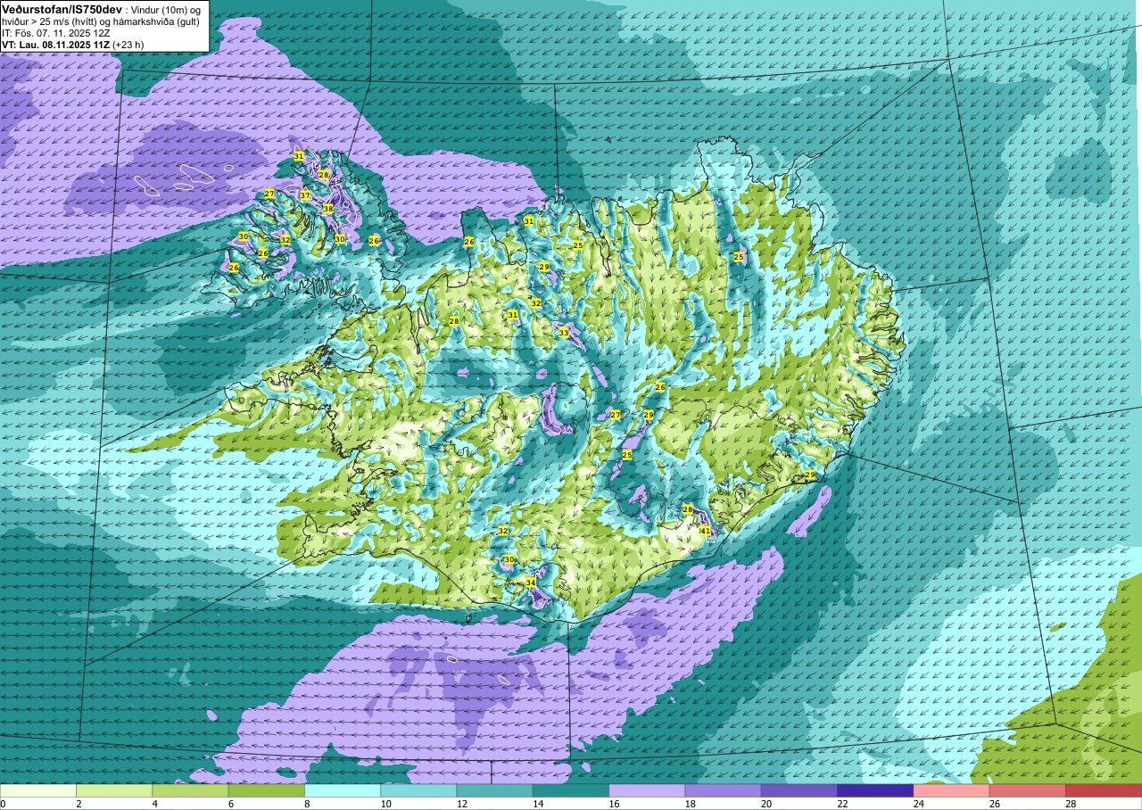Image resolution: width=1142 pixels, height=810 pixels.
Task: Select the yellow gust label 37
Action: pos(305,195)
